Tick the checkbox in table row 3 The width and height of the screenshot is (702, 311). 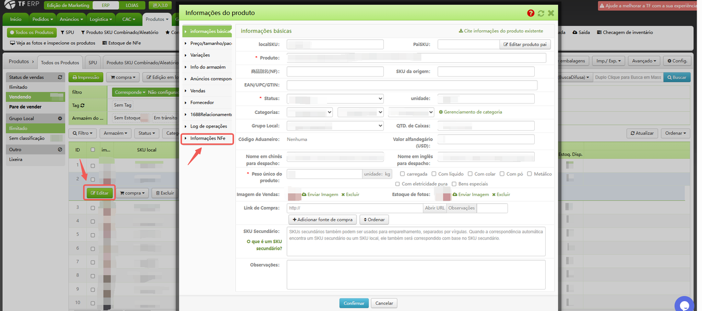click(93, 208)
